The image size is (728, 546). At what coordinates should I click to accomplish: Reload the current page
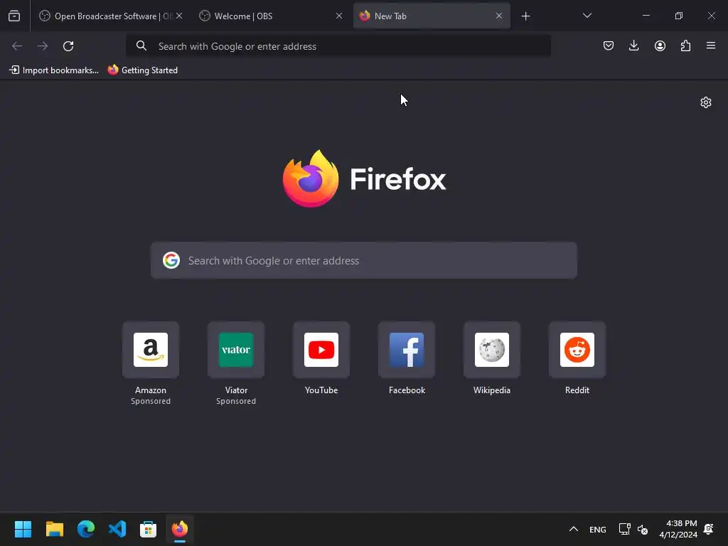coord(68,46)
